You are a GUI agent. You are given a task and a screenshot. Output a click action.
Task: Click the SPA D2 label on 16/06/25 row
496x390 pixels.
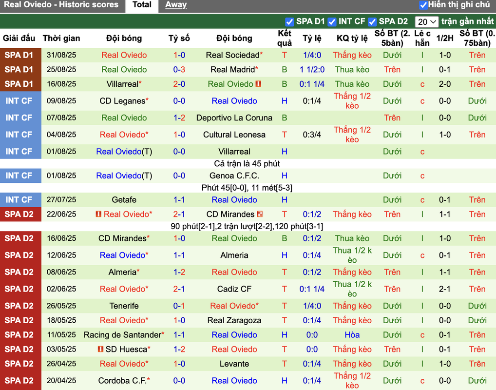19,238
